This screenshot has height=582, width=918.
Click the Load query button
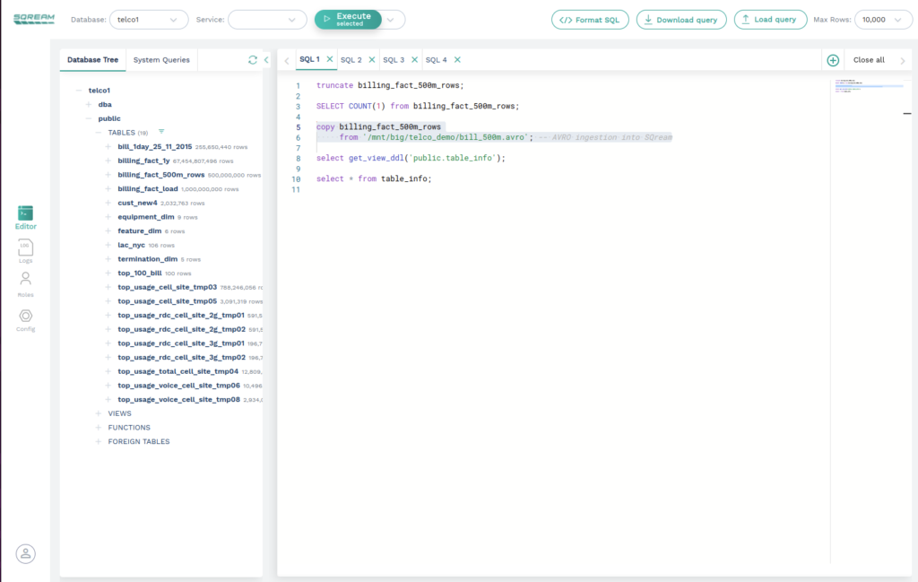click(770, 19)
